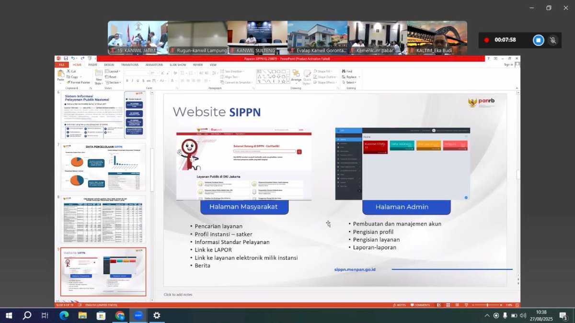This screenshot has height=323, width=575.
Task: Open Zoom app from the taskbar
Action: [138, 315]
